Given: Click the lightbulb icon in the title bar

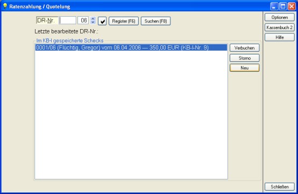Looking at the screenshot, I should pyautogui.click(x=5, y=6).
